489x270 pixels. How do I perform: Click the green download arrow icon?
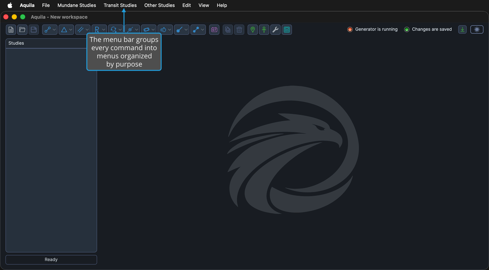click(x=463, y=30)
